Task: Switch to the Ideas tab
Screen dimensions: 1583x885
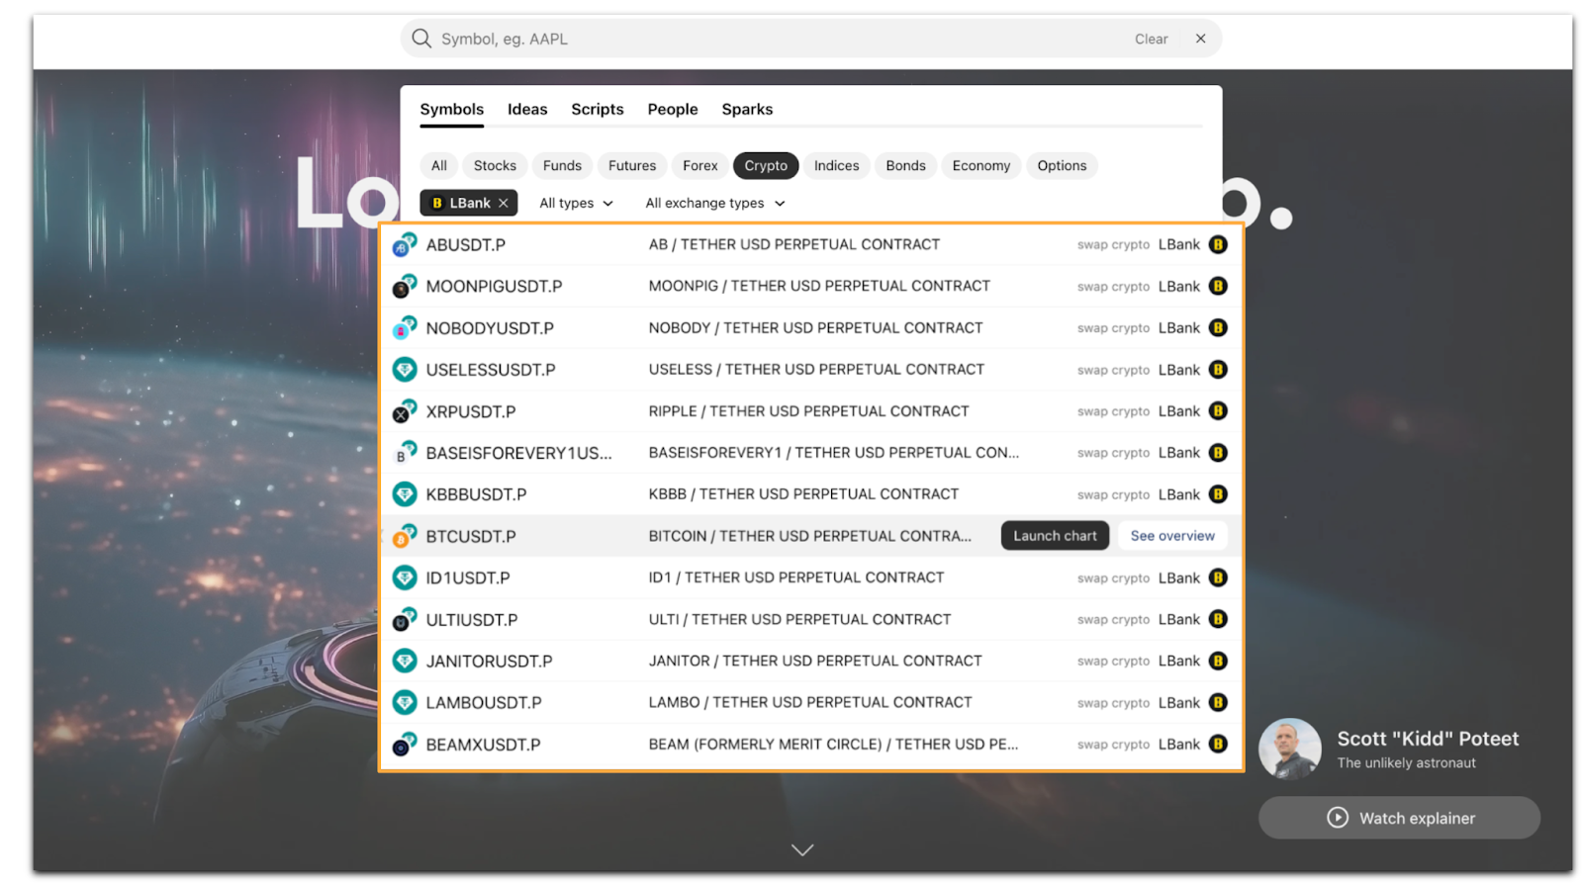Action: click(x=526, y=110)
